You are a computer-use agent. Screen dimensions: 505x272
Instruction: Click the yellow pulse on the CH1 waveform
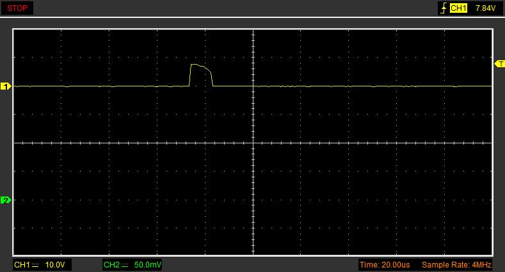[201, 75]
